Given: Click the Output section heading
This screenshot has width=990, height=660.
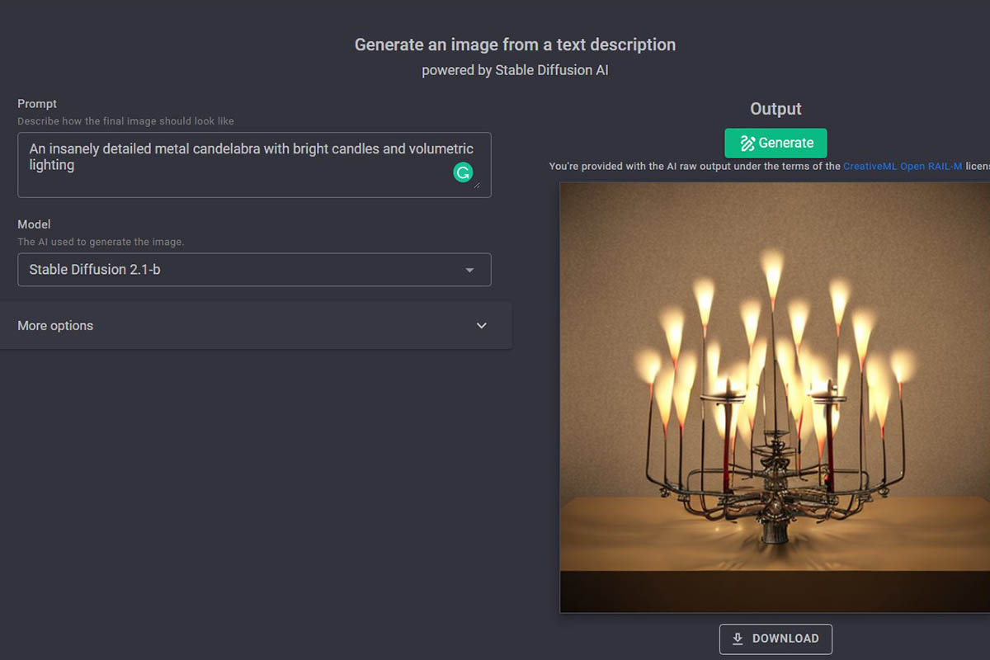Looking at the screenshot, I should (x=775, y=109).
